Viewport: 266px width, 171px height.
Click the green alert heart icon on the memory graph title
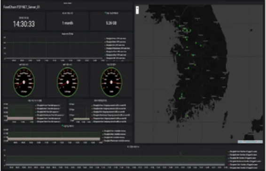[x=63, y=126]
